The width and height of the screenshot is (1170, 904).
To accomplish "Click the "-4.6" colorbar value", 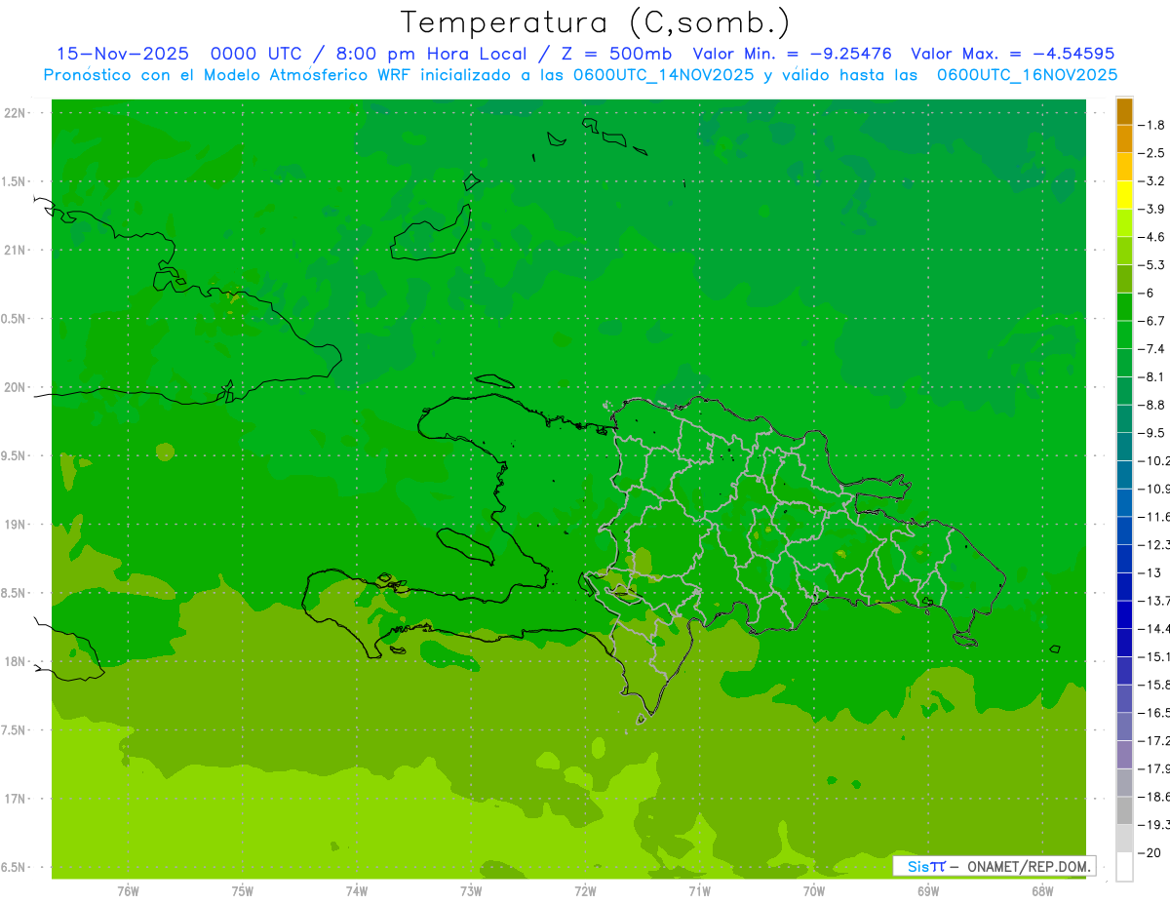I will 1153,237.
